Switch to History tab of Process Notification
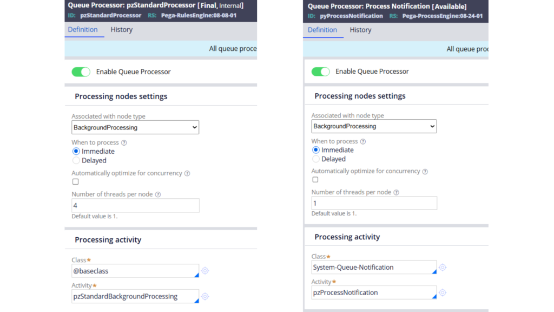Image resolution: width=554 pixels, height=312 pixels. point(360,30)
